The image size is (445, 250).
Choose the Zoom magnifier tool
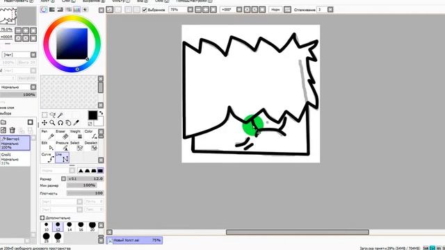(53, 123)
